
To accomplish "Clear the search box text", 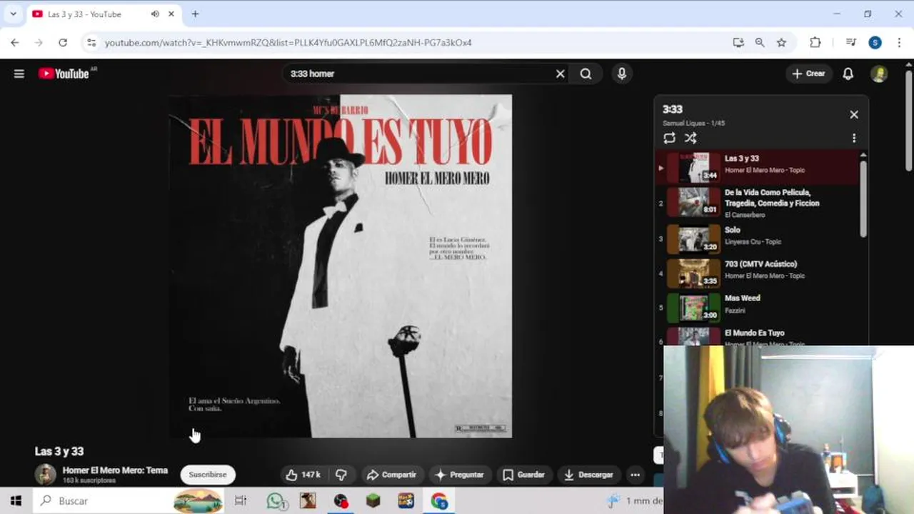I will point(561,74).
